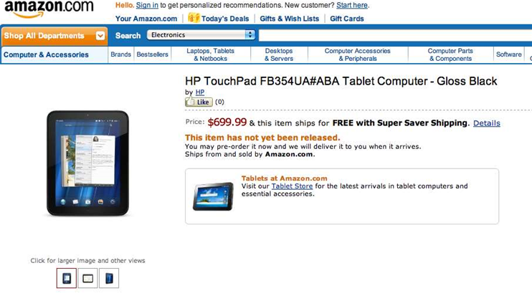Click the HP brand link

(200, 92)
